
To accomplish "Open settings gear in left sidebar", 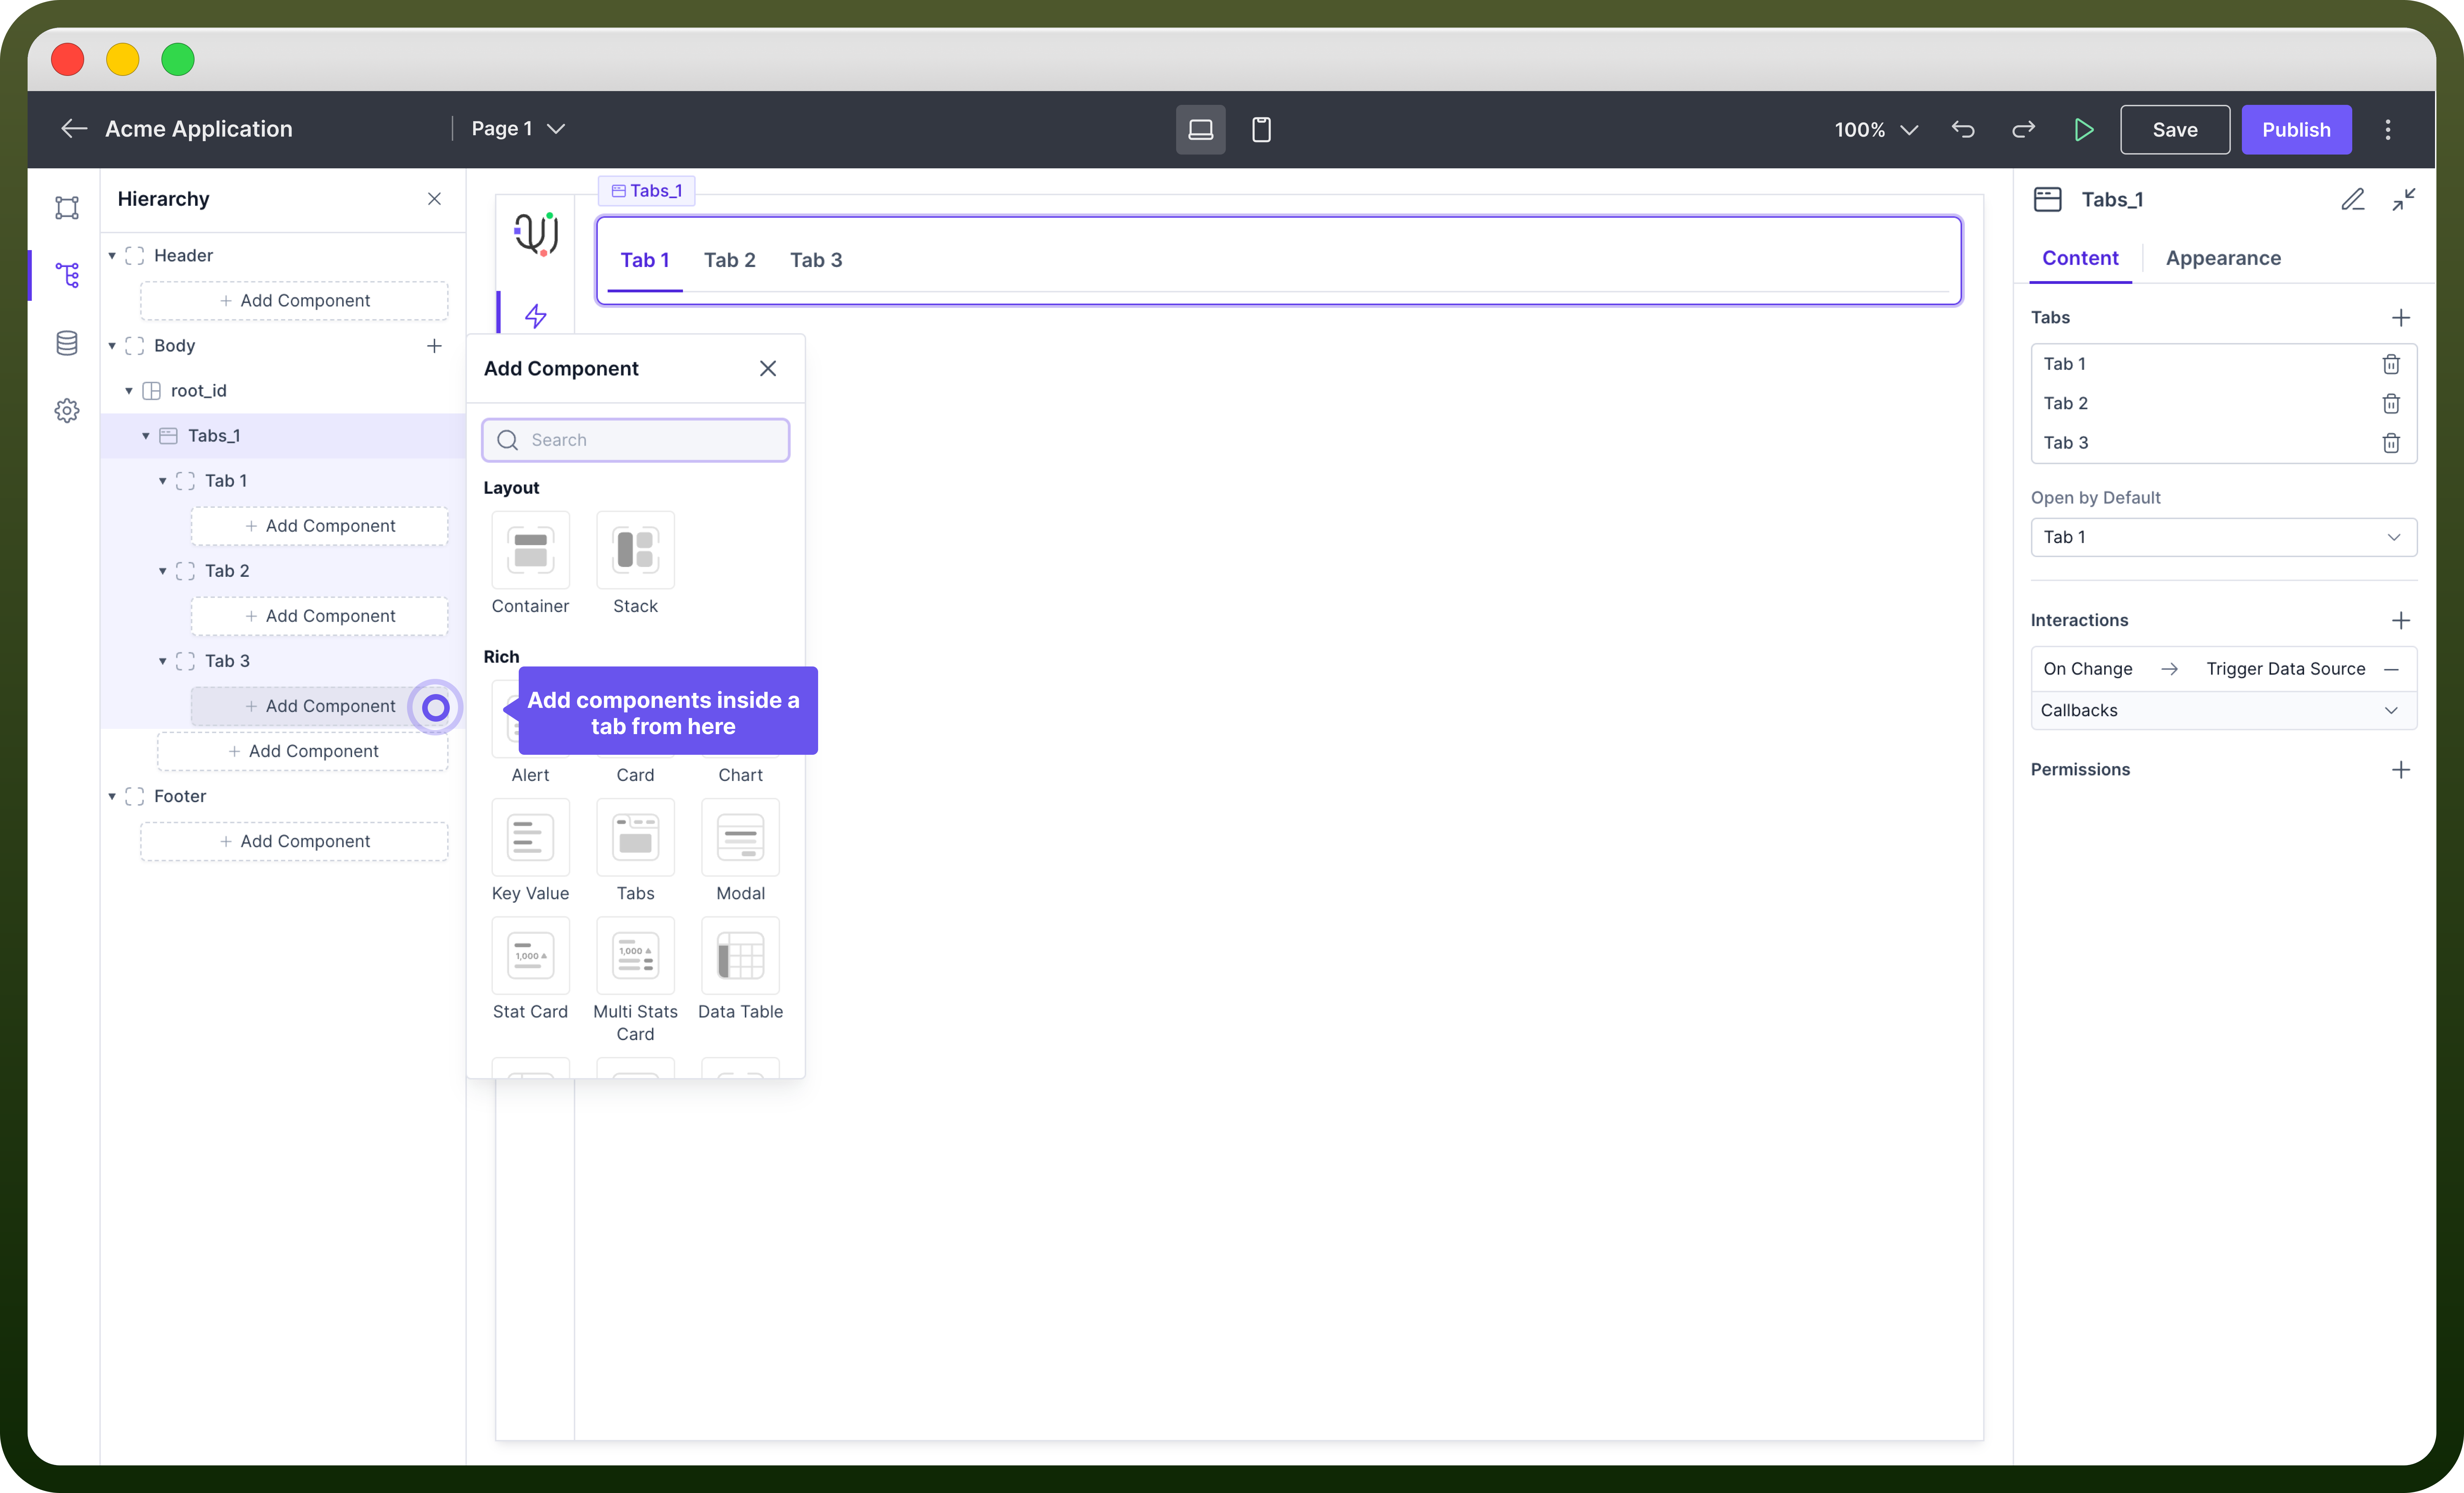I will click(x=67, y=410).
